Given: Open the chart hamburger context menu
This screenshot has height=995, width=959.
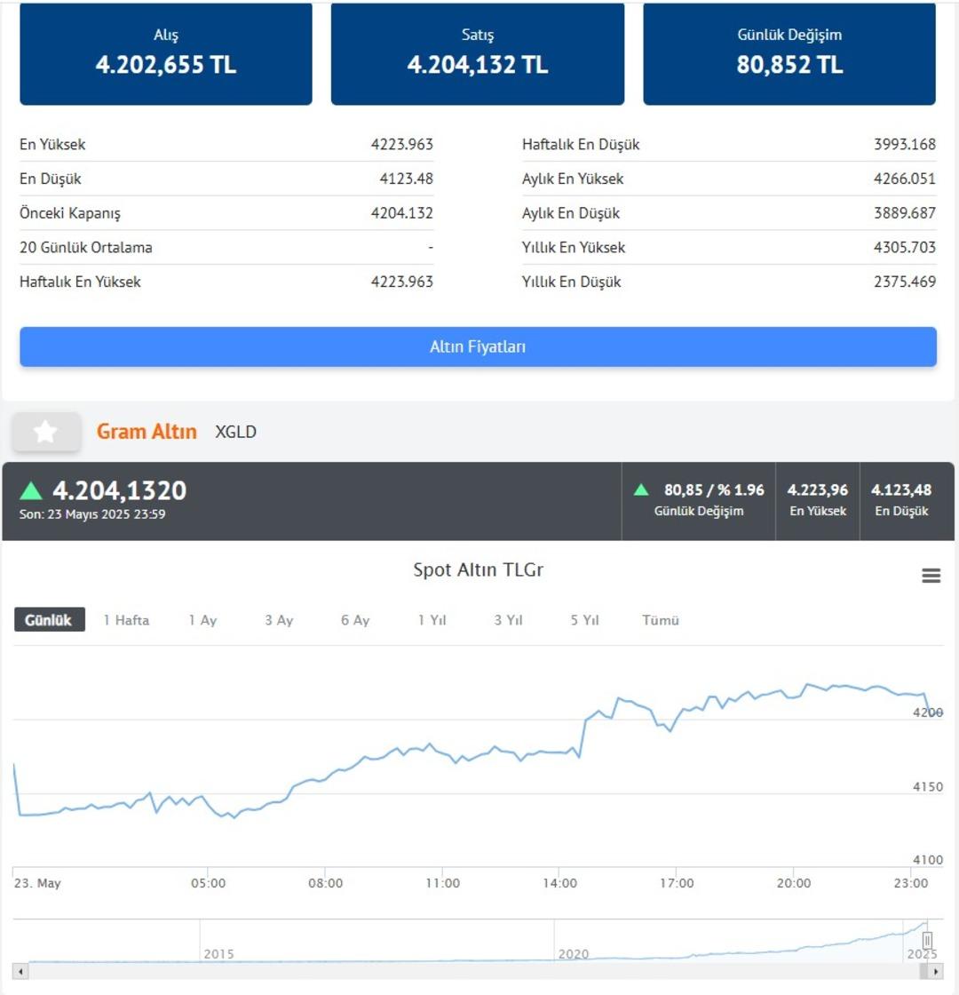Looking at the screenshot, I should 931,575.
